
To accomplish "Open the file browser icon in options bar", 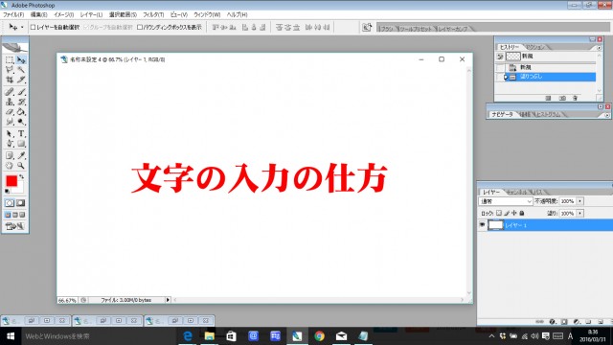I will (367, 27).
